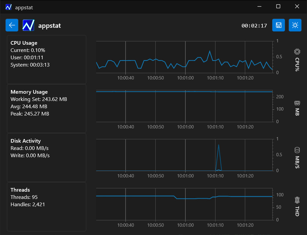Image resolution: width=307 pixels, height=235 pixels.
Task: Select the Memory Usage stats card
Action: pos(47,109)
